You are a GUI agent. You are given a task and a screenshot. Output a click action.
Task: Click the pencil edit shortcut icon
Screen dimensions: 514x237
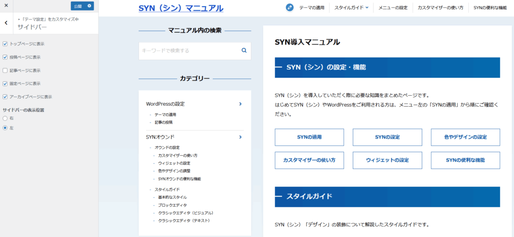[x=290, y=8]
